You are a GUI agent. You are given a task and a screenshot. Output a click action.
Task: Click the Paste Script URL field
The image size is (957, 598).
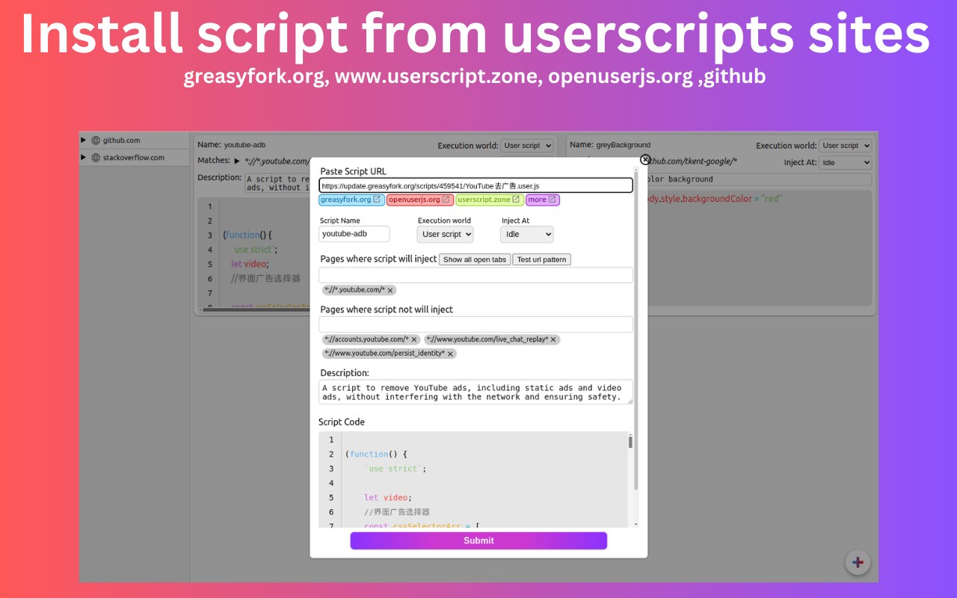(476, 185)
